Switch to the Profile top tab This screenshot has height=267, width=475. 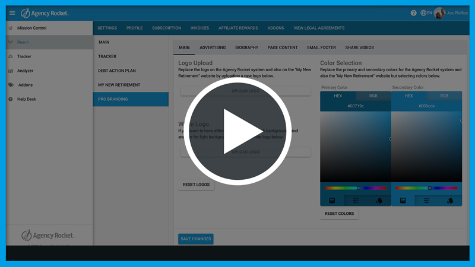click(135, 28)
